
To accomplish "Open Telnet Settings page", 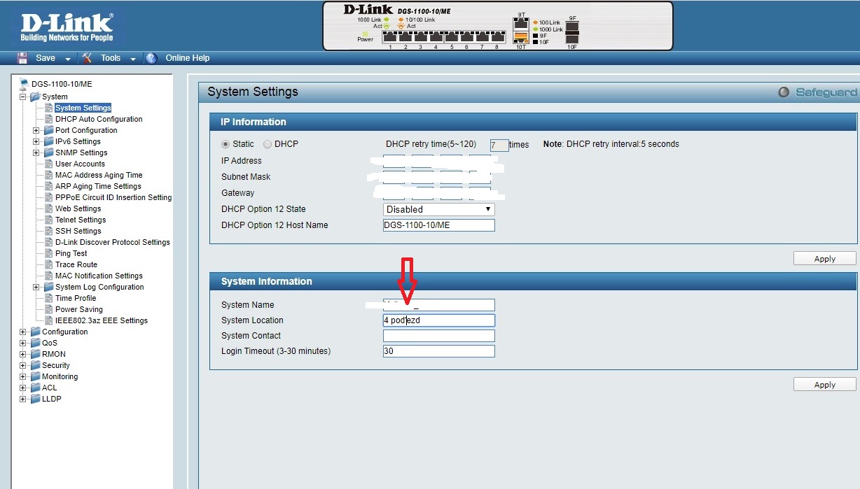I will click(81, 220).
